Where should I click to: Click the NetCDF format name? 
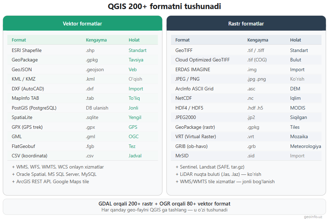point(183,98)
